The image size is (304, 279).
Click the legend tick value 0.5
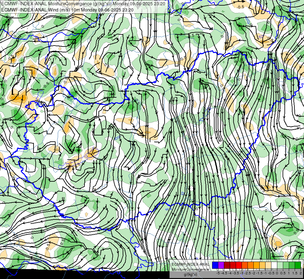[x=283, y=273]
